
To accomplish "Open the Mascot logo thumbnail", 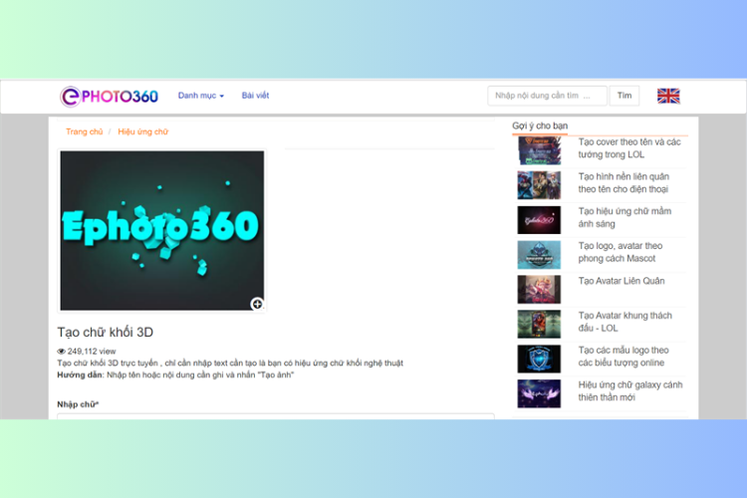I will [x=539, y=255].
